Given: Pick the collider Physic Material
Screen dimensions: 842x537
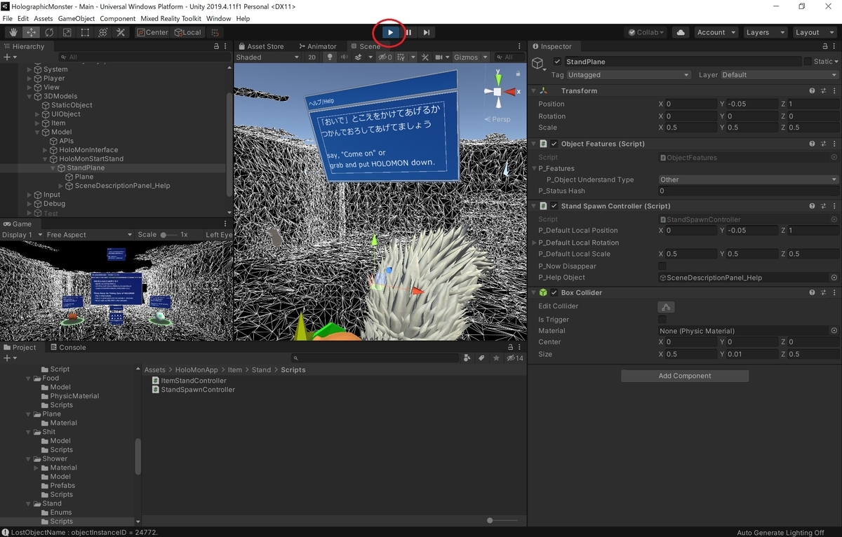Looking at the screenshot, I should click(834, 331).
